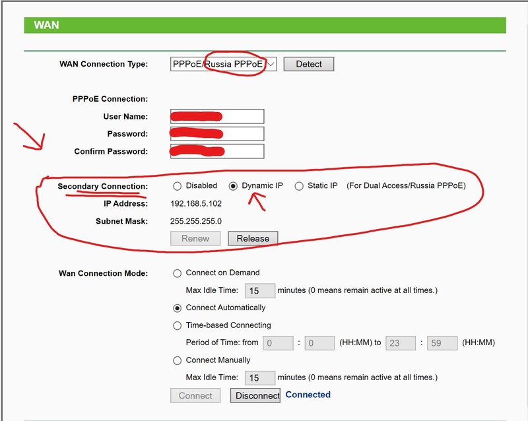Click the Detect button
The width and height of the screenshot is (528, 421).
309,63
